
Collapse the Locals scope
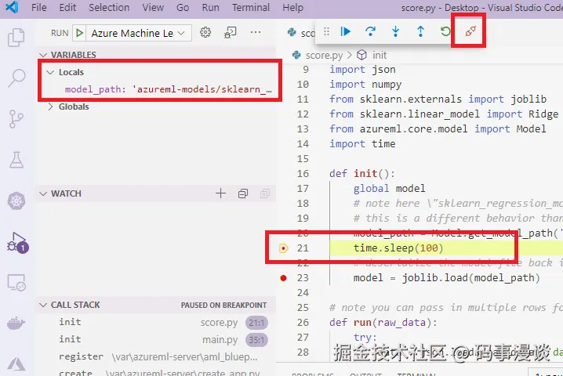[50, 72]
